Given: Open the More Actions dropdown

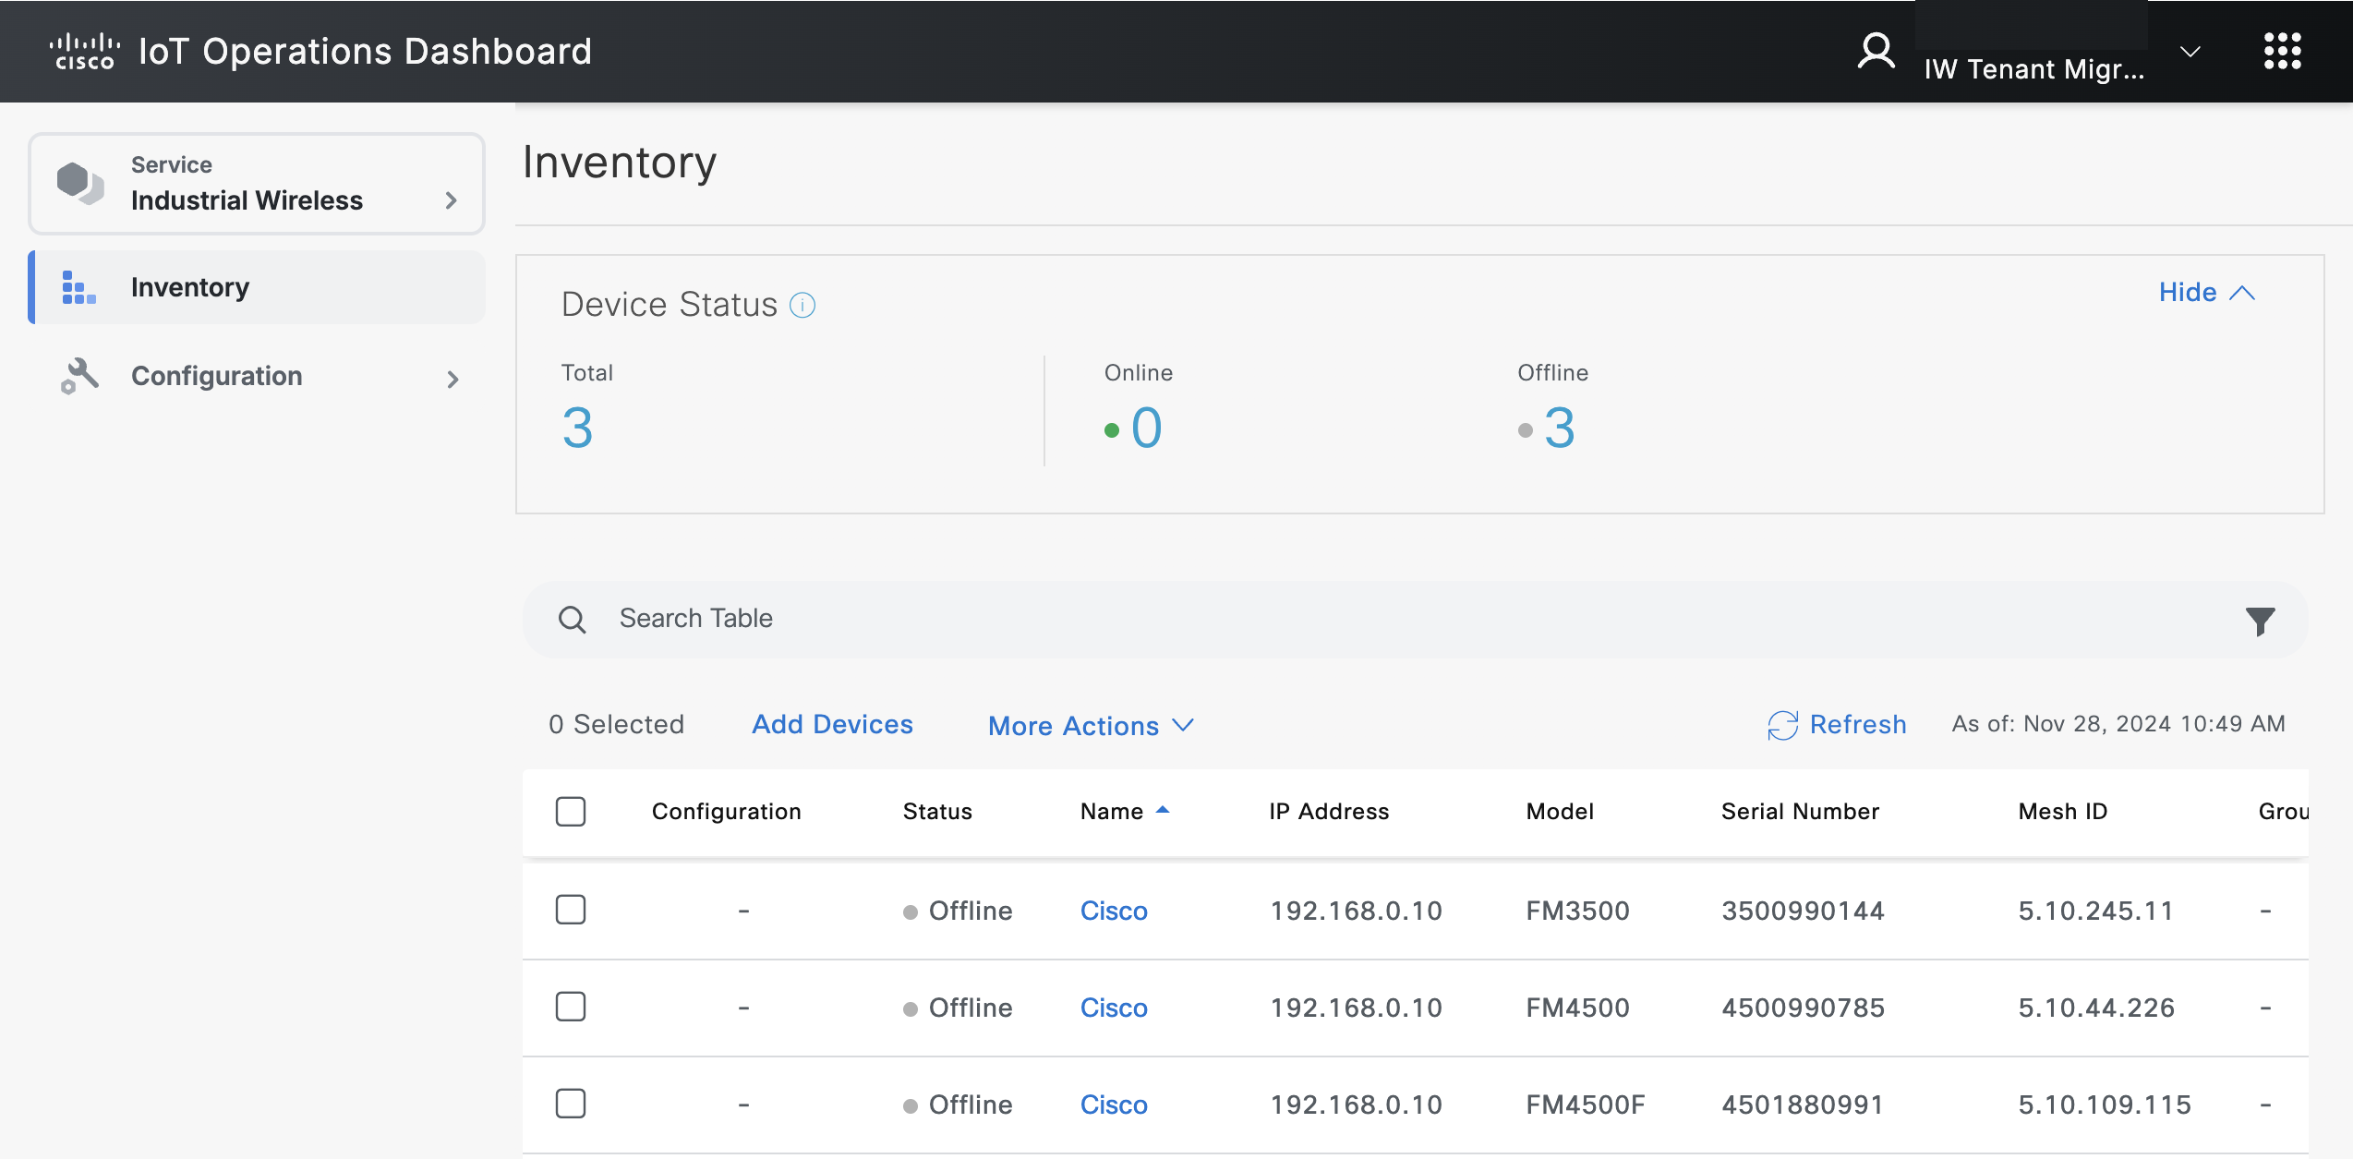Looking at the screenshot, I should click(1091, 726).
